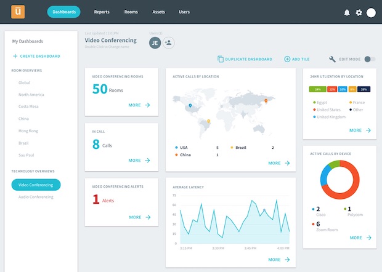
Task: Expand MORE on Video Conferencing Rooms tile
Action: tap(139, 105)
